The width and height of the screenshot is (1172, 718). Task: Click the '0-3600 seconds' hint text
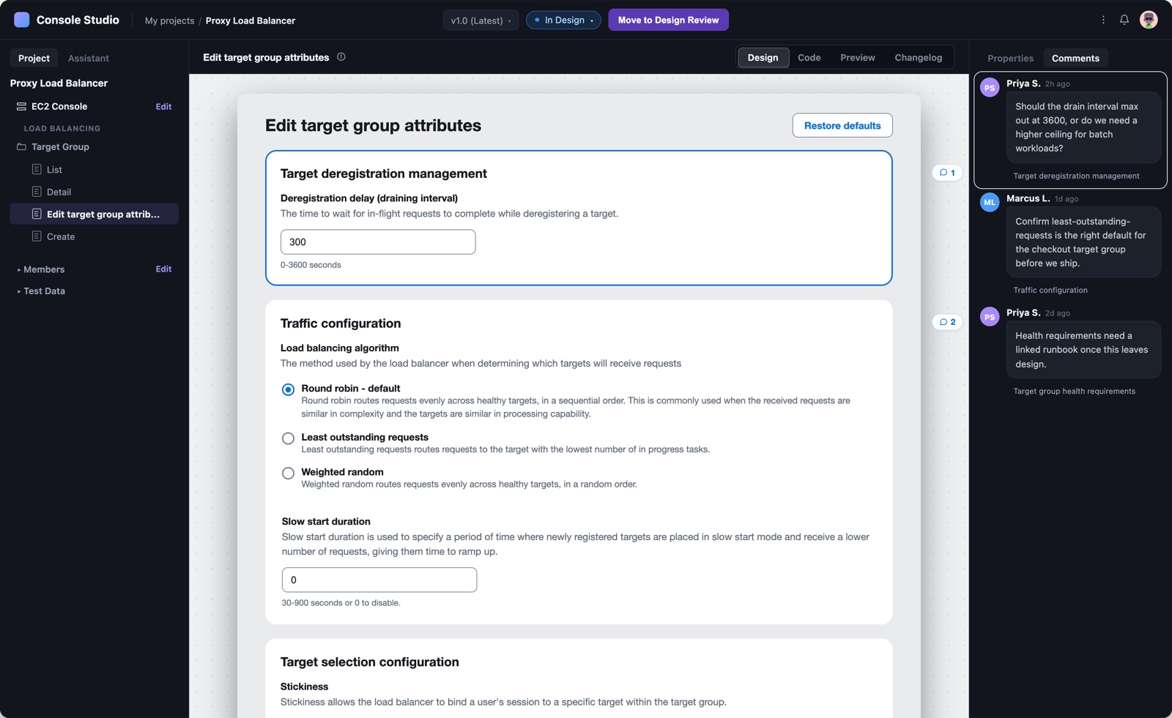click(311, 265)
